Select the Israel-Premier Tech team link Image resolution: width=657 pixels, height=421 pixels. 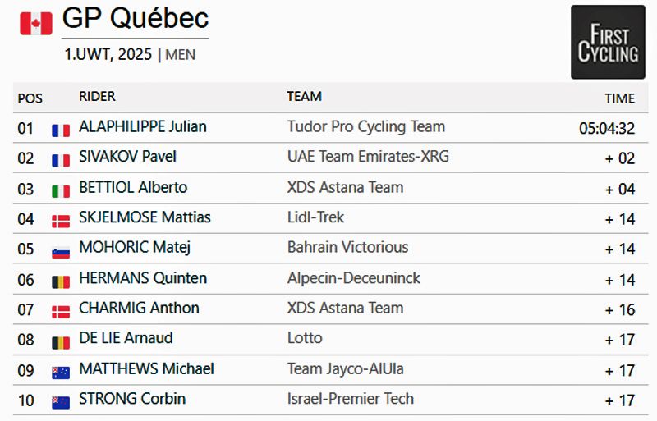(x=350, y=400)
